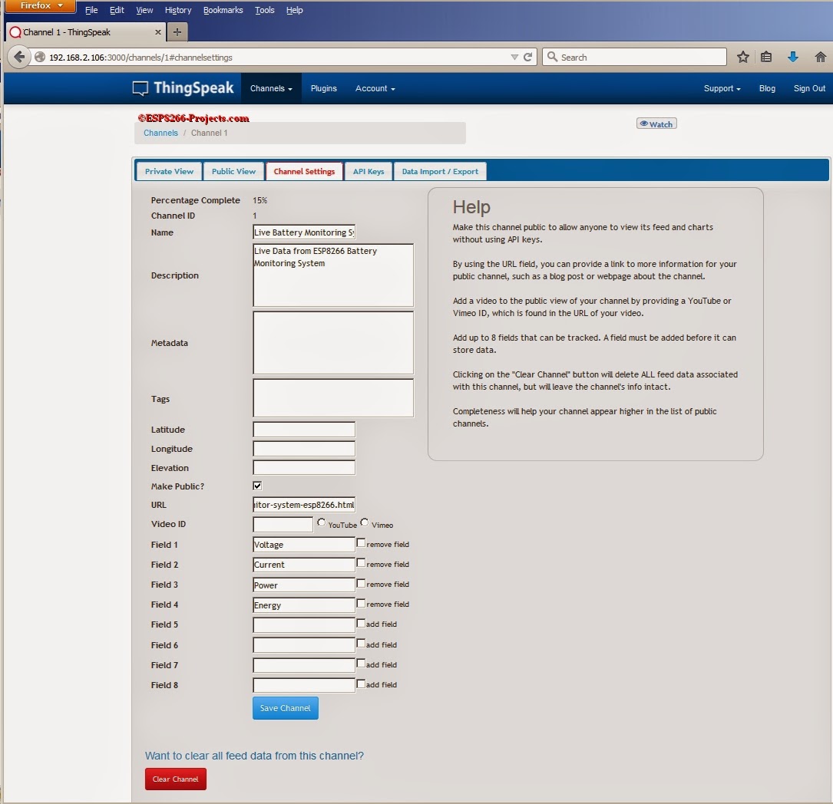The image size is (833, 804).
Task: Click the downloads arrow icon
Action: (792, 57)
